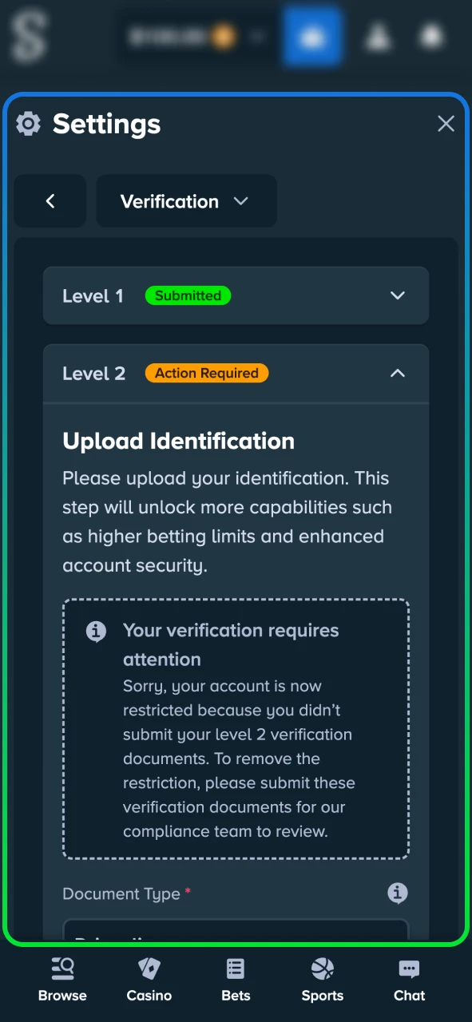This screenshot has height=1022, width=472.
Task: Open the Verification dropdown
Action: click(x=186, y=201)
